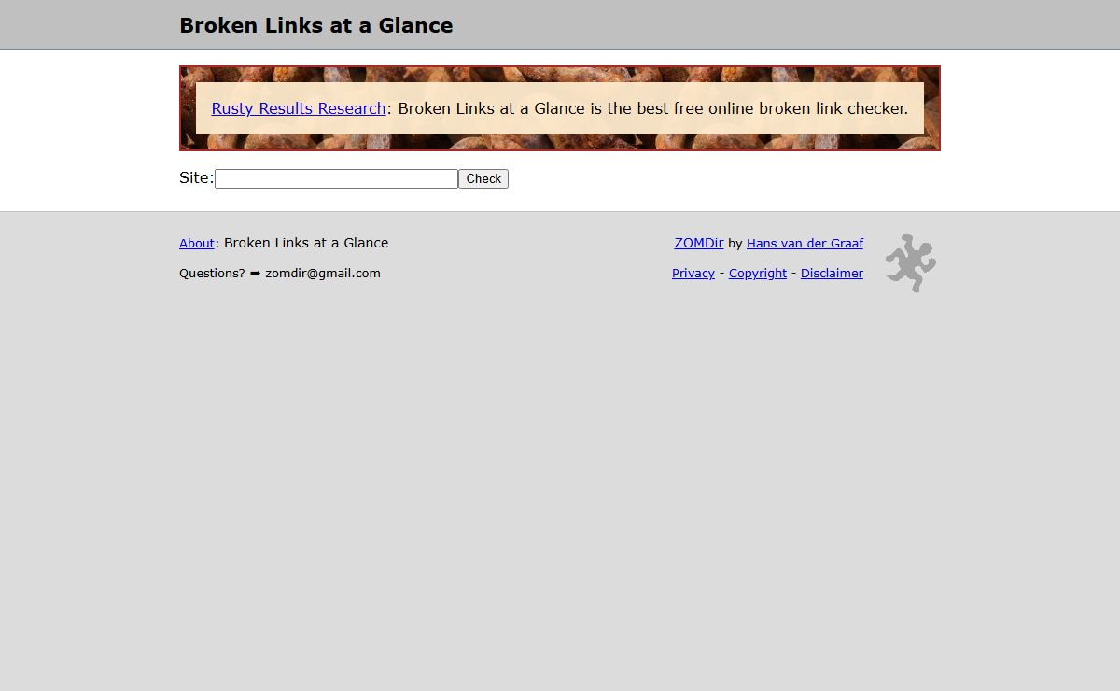The width and height of the screenshot is (1120, 691).
Task: Click the gray running figure logo
Action: (911, 263)
